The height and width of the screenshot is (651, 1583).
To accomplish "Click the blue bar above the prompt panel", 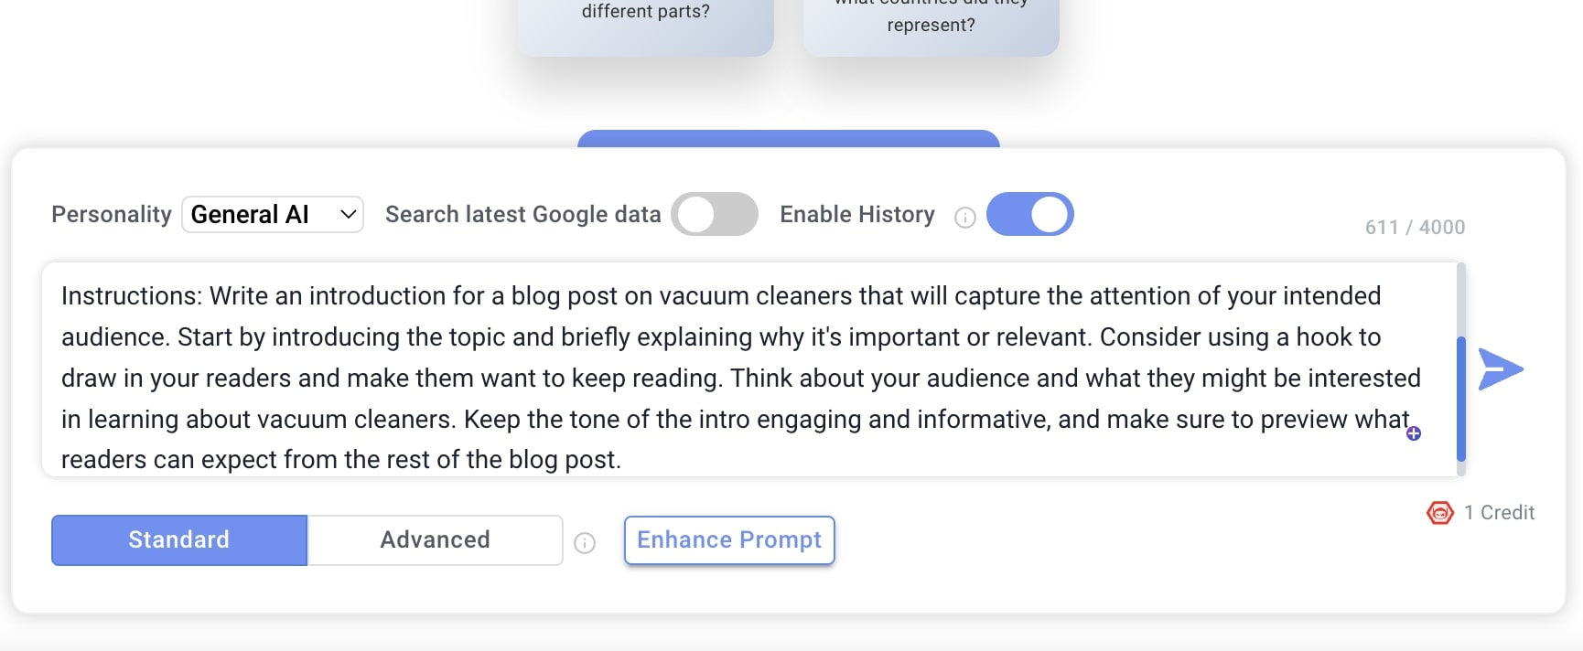I will click(788, 138).
